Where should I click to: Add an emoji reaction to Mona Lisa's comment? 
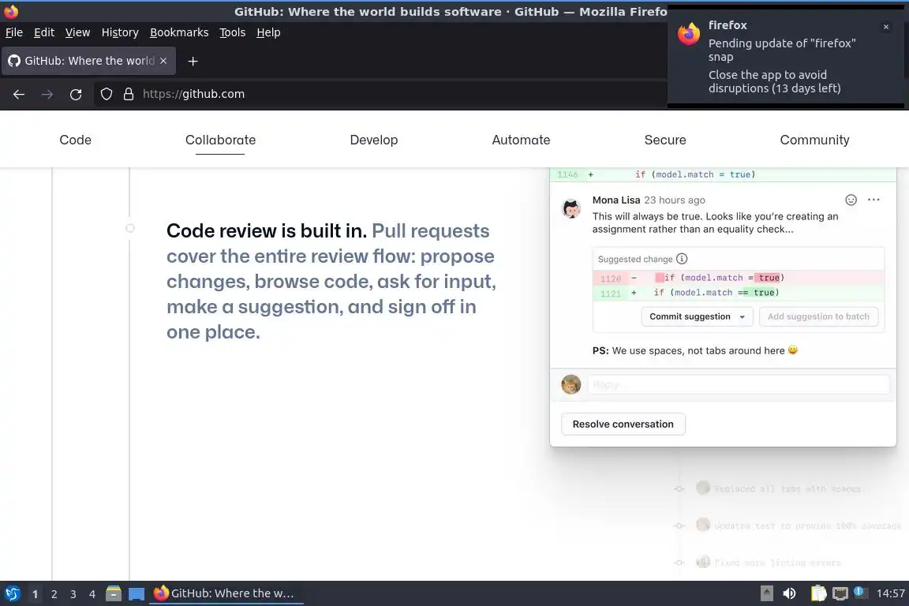point(851,200)
